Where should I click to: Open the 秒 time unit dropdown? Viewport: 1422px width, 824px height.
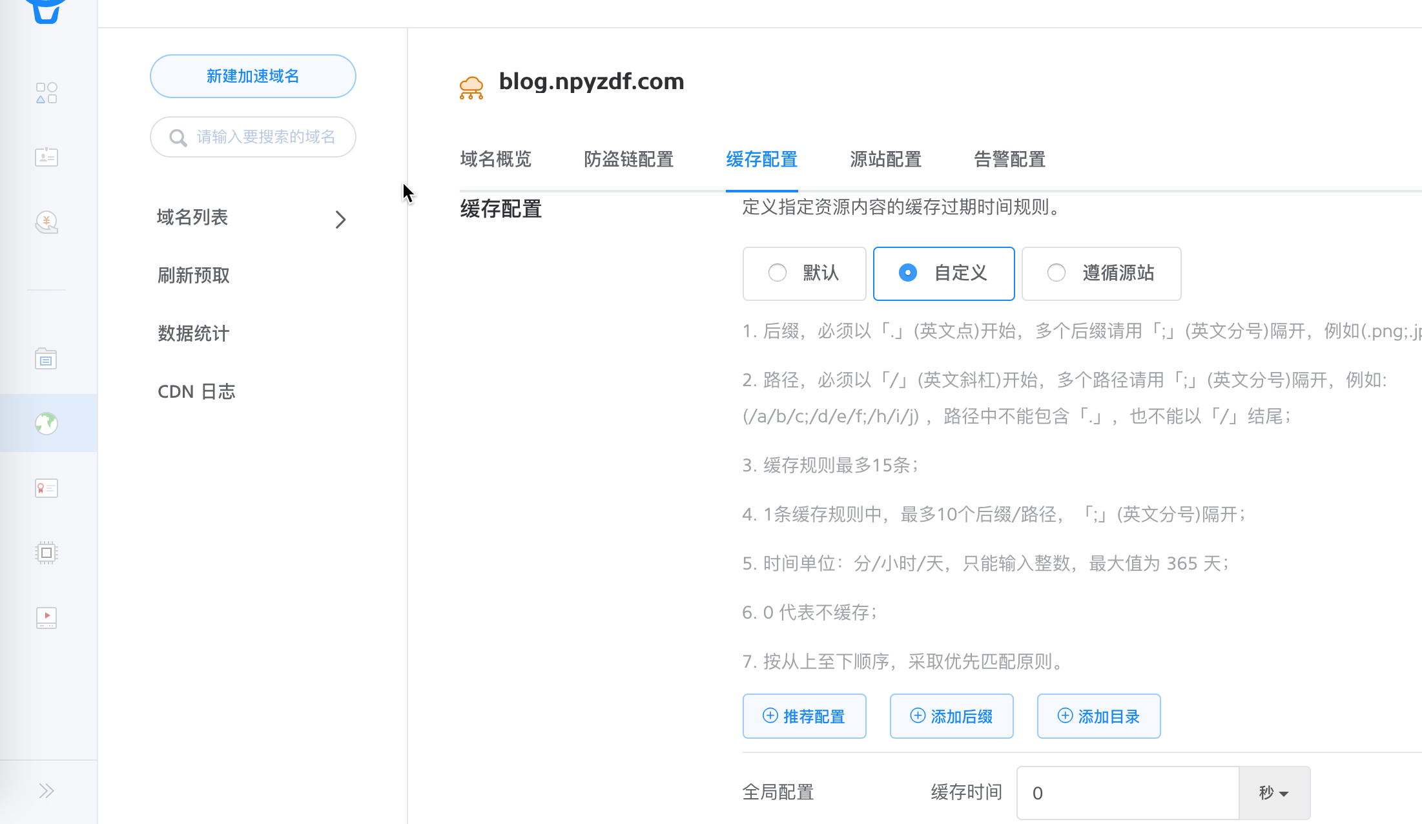[x=1274, y=793]
